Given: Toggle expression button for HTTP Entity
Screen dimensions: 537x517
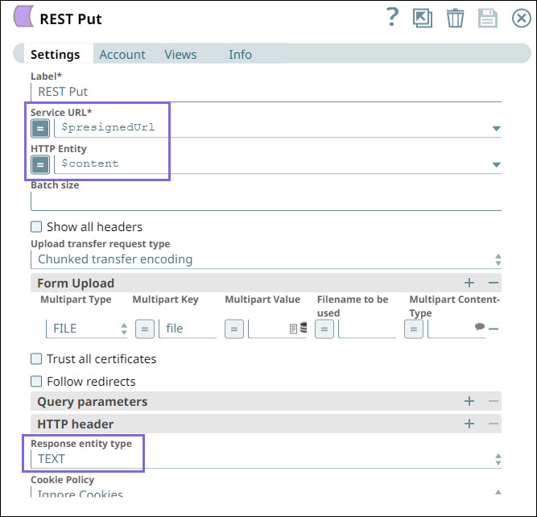Looking at the screenshot, I should 40,163.
